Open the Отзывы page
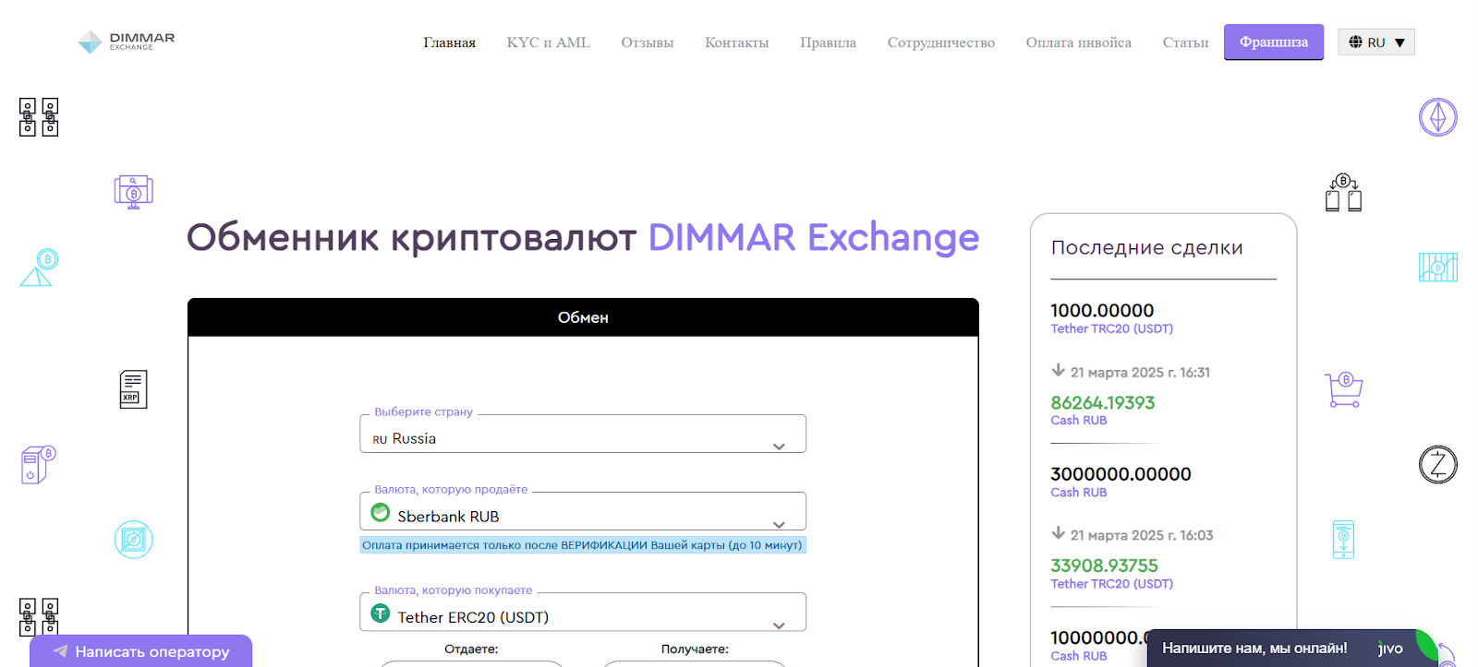This screenshot has width=1478, height=667. coord(647,42)
